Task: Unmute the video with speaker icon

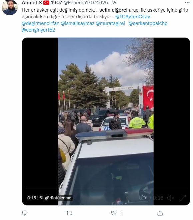Action: click(x=171, y=198)
